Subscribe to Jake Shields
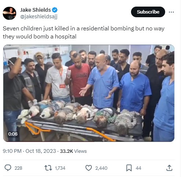Screen dimensions: 189x177 click(148, 12)
